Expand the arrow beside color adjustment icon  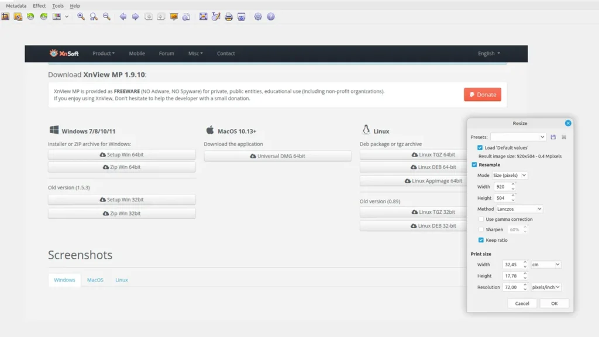(x=67, y=17)
